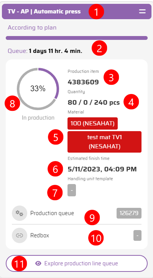Click the TV - AP Automatic press header

(x=77, y=12)
